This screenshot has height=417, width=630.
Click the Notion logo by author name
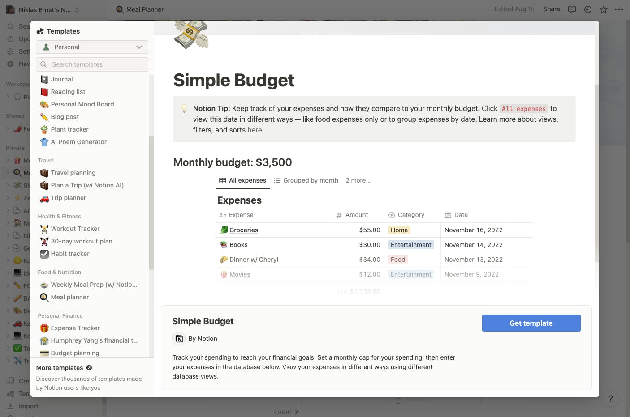pos(179,339)
